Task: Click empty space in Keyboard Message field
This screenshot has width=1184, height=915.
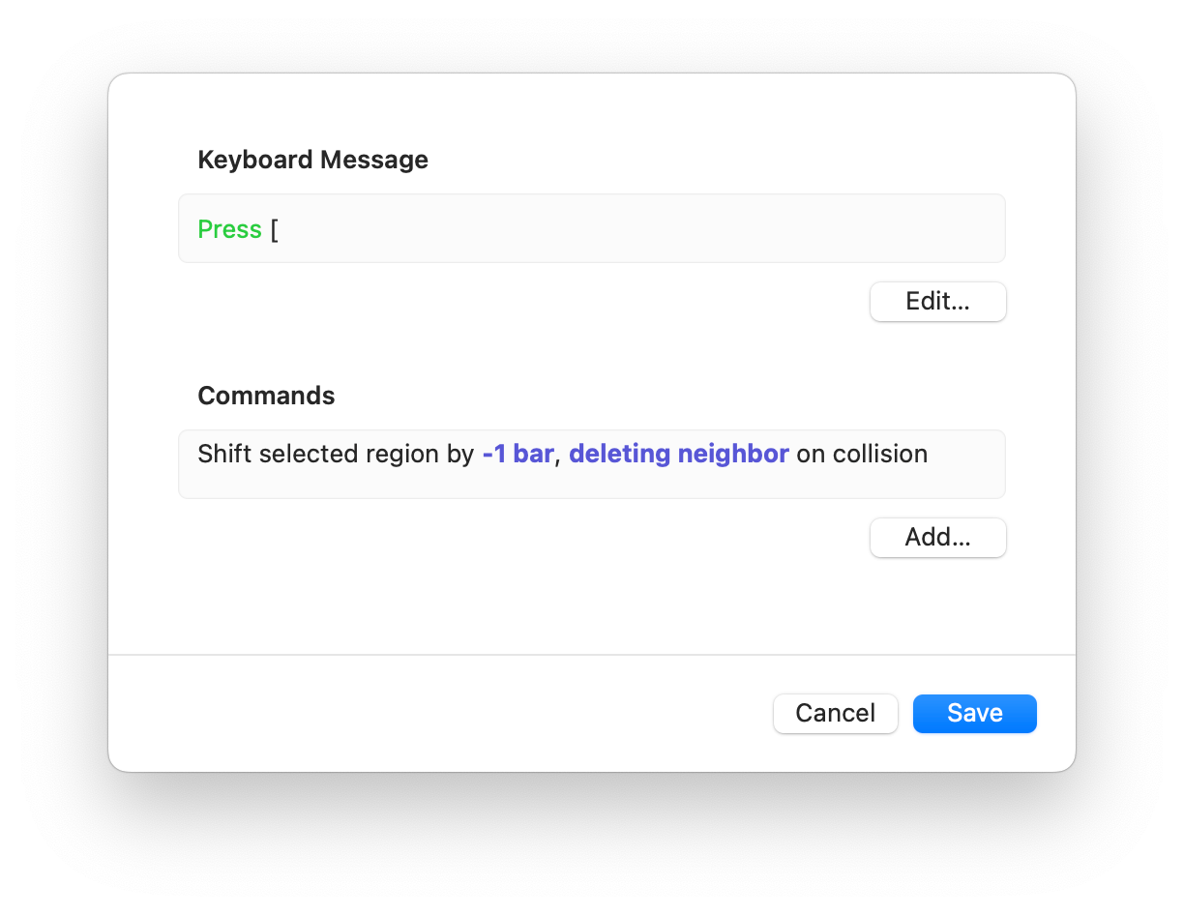Action: pyautogui.click(x=638, y=229)
